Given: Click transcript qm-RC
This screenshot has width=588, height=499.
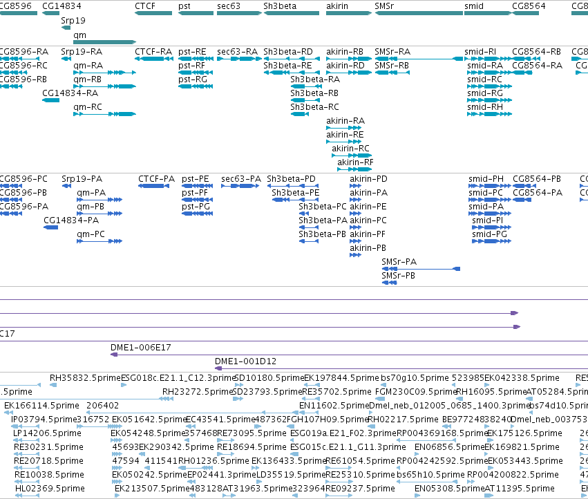Looking at the screenshot, I should [104, 113].
